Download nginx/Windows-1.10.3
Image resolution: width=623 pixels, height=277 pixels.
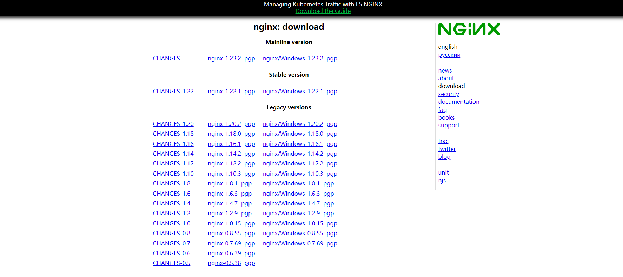tap(293, 174)
